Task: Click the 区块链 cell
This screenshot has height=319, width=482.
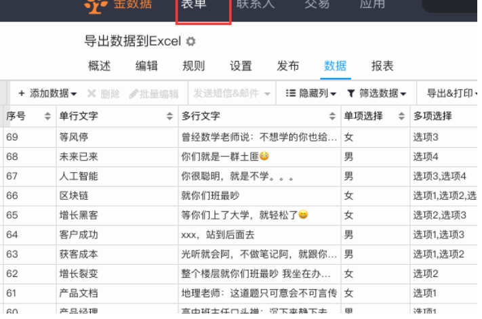Action: tap(117, 196)
